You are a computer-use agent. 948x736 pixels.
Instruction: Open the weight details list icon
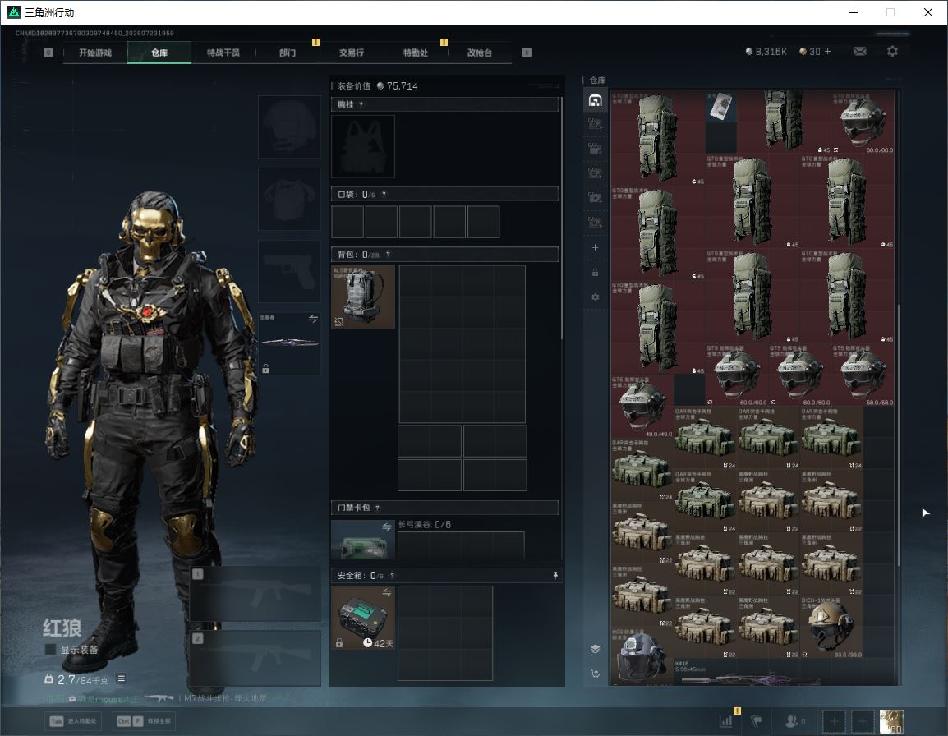point(121,678)
